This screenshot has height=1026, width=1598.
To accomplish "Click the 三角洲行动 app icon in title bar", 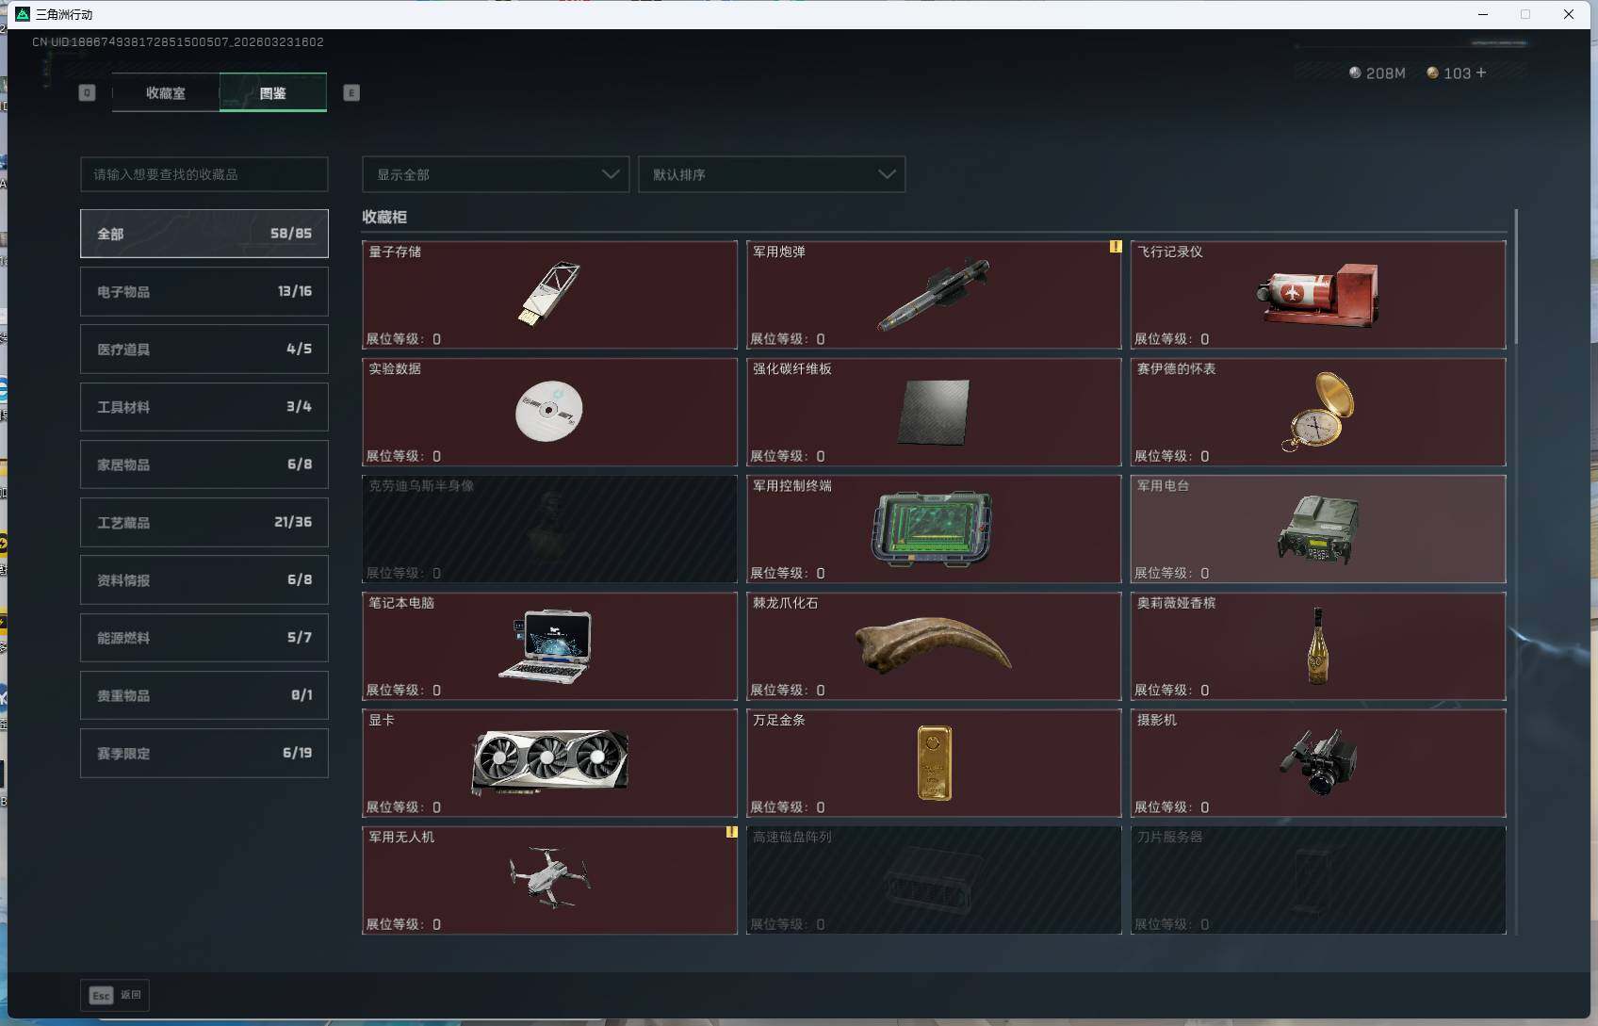I will tap(23, 14).
